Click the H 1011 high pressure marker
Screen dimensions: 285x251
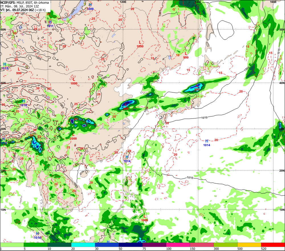50,24
